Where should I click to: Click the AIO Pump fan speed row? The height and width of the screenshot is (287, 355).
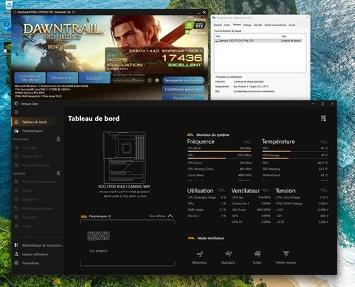tap(251, 209)
